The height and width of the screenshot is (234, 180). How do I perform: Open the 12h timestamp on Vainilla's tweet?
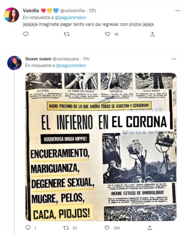[92, 11]
